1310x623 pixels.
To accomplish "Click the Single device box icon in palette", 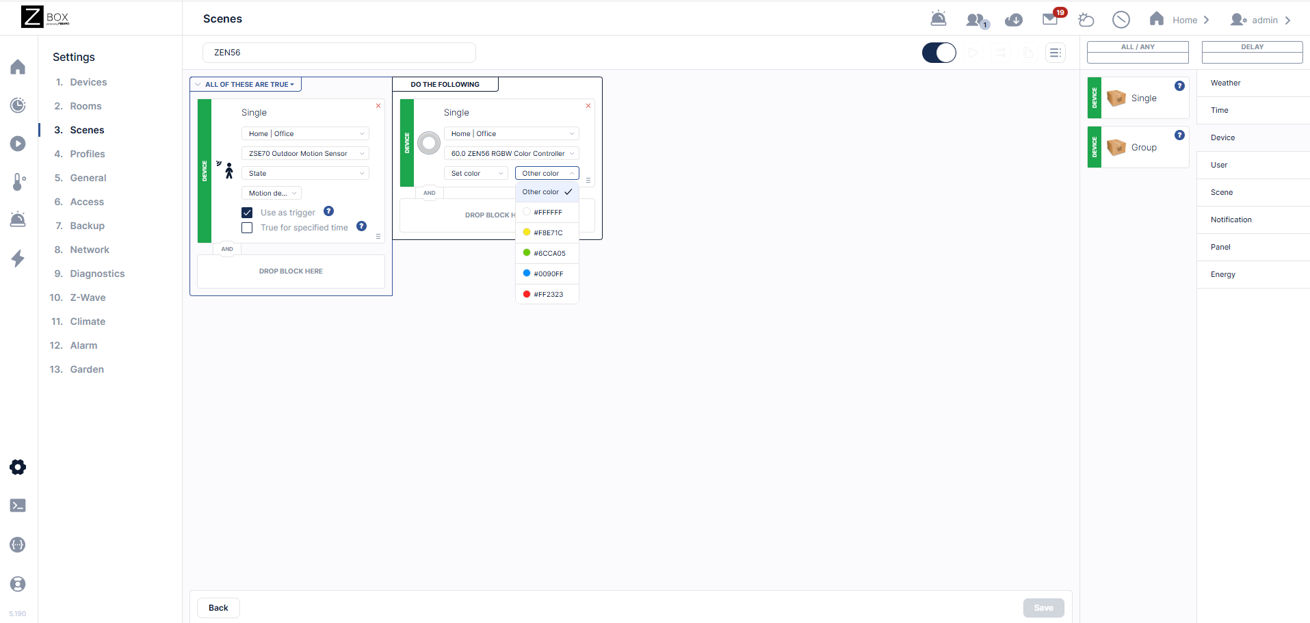I will 1116,98.
